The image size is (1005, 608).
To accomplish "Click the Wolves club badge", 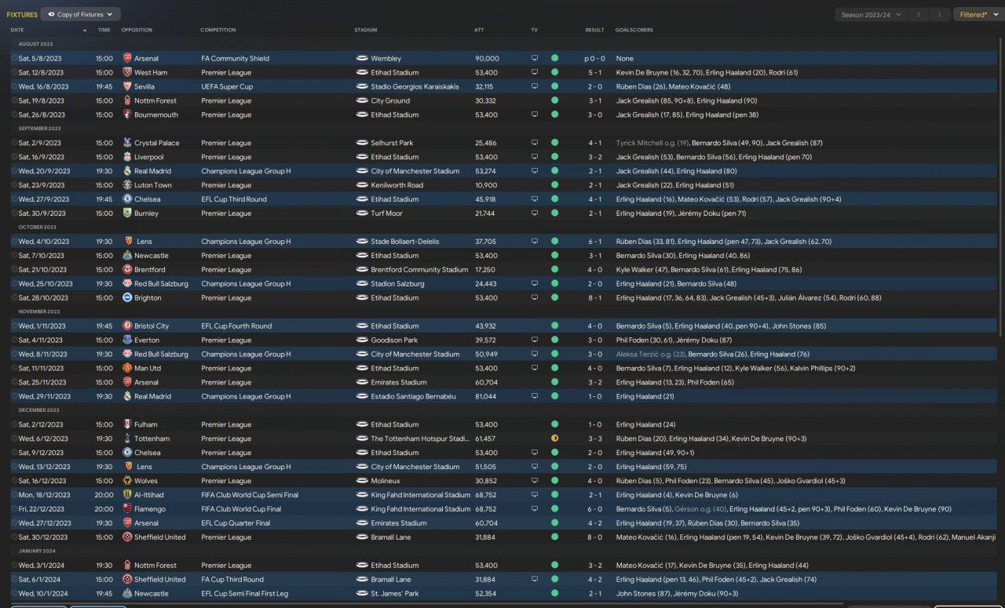I will click(127, 481).
